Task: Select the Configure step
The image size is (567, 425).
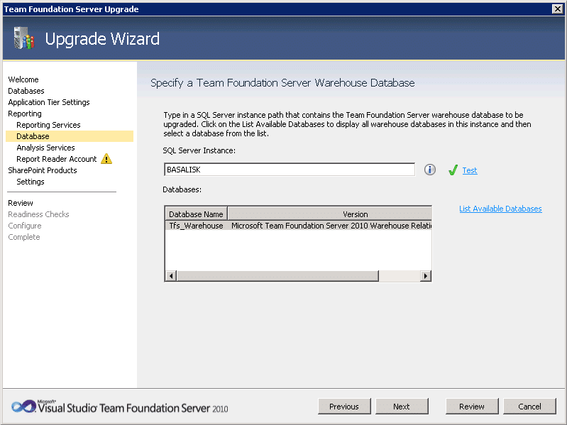Action: coord(25,226)
